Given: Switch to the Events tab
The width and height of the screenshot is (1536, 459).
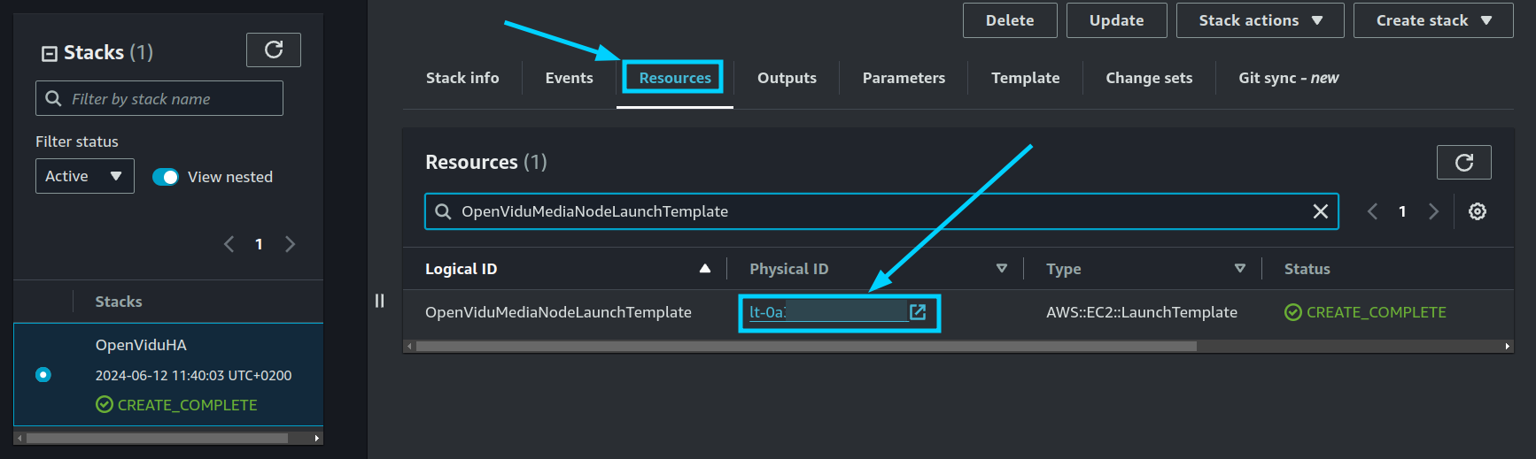Looking at the screenshot, I should 569,78.
